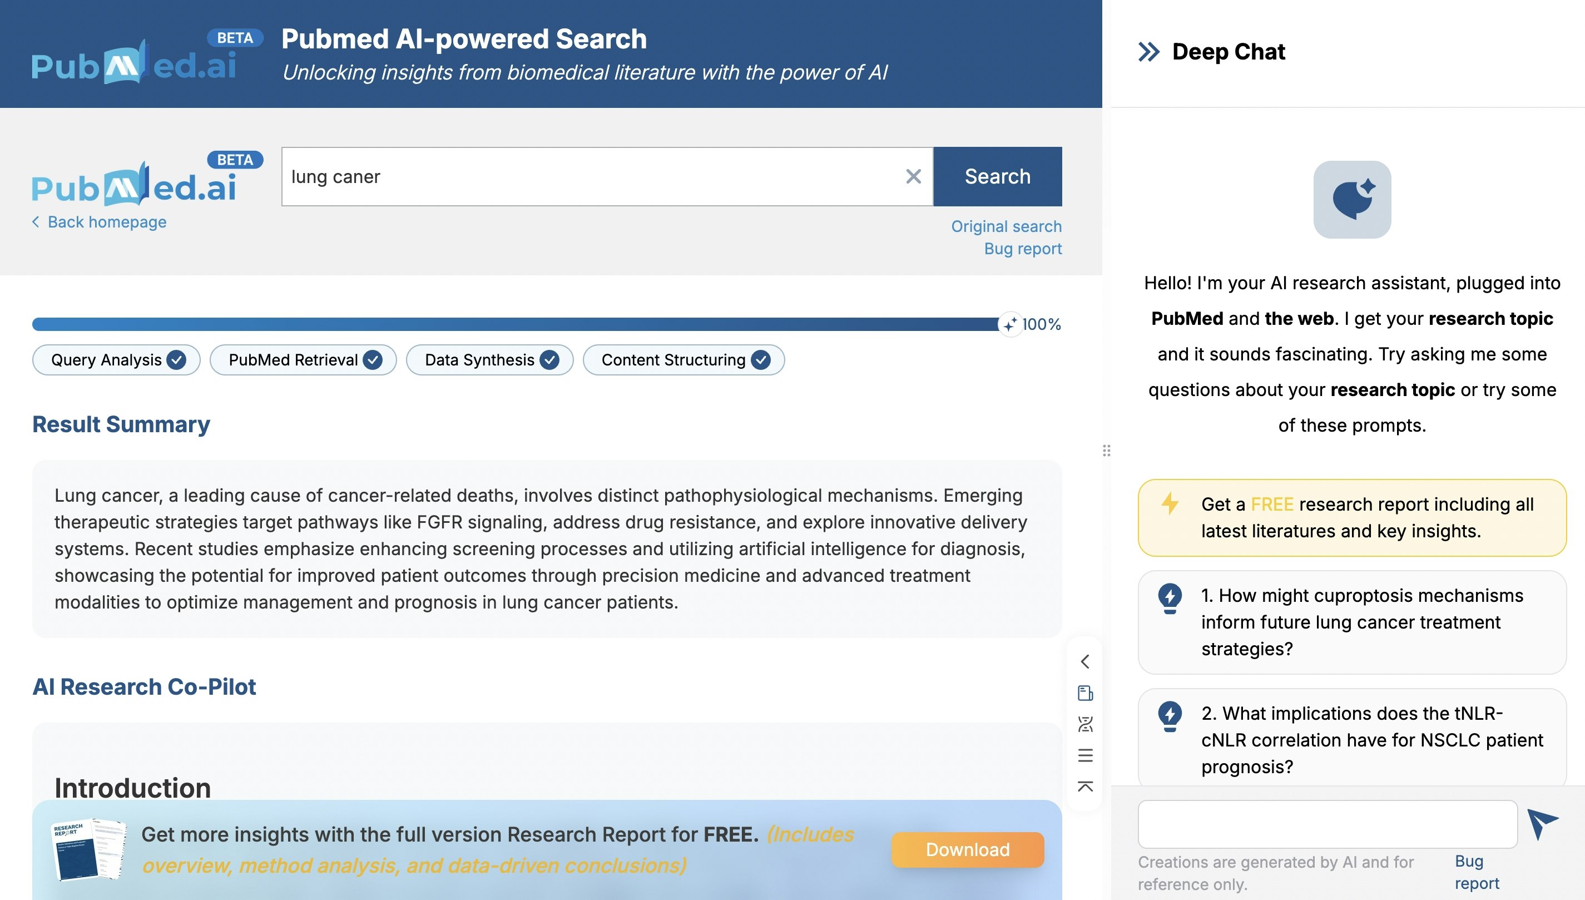Select the PubMed Retrieval step pill
This screenshot has width=1585, height=900.
[x=303, y=360]
